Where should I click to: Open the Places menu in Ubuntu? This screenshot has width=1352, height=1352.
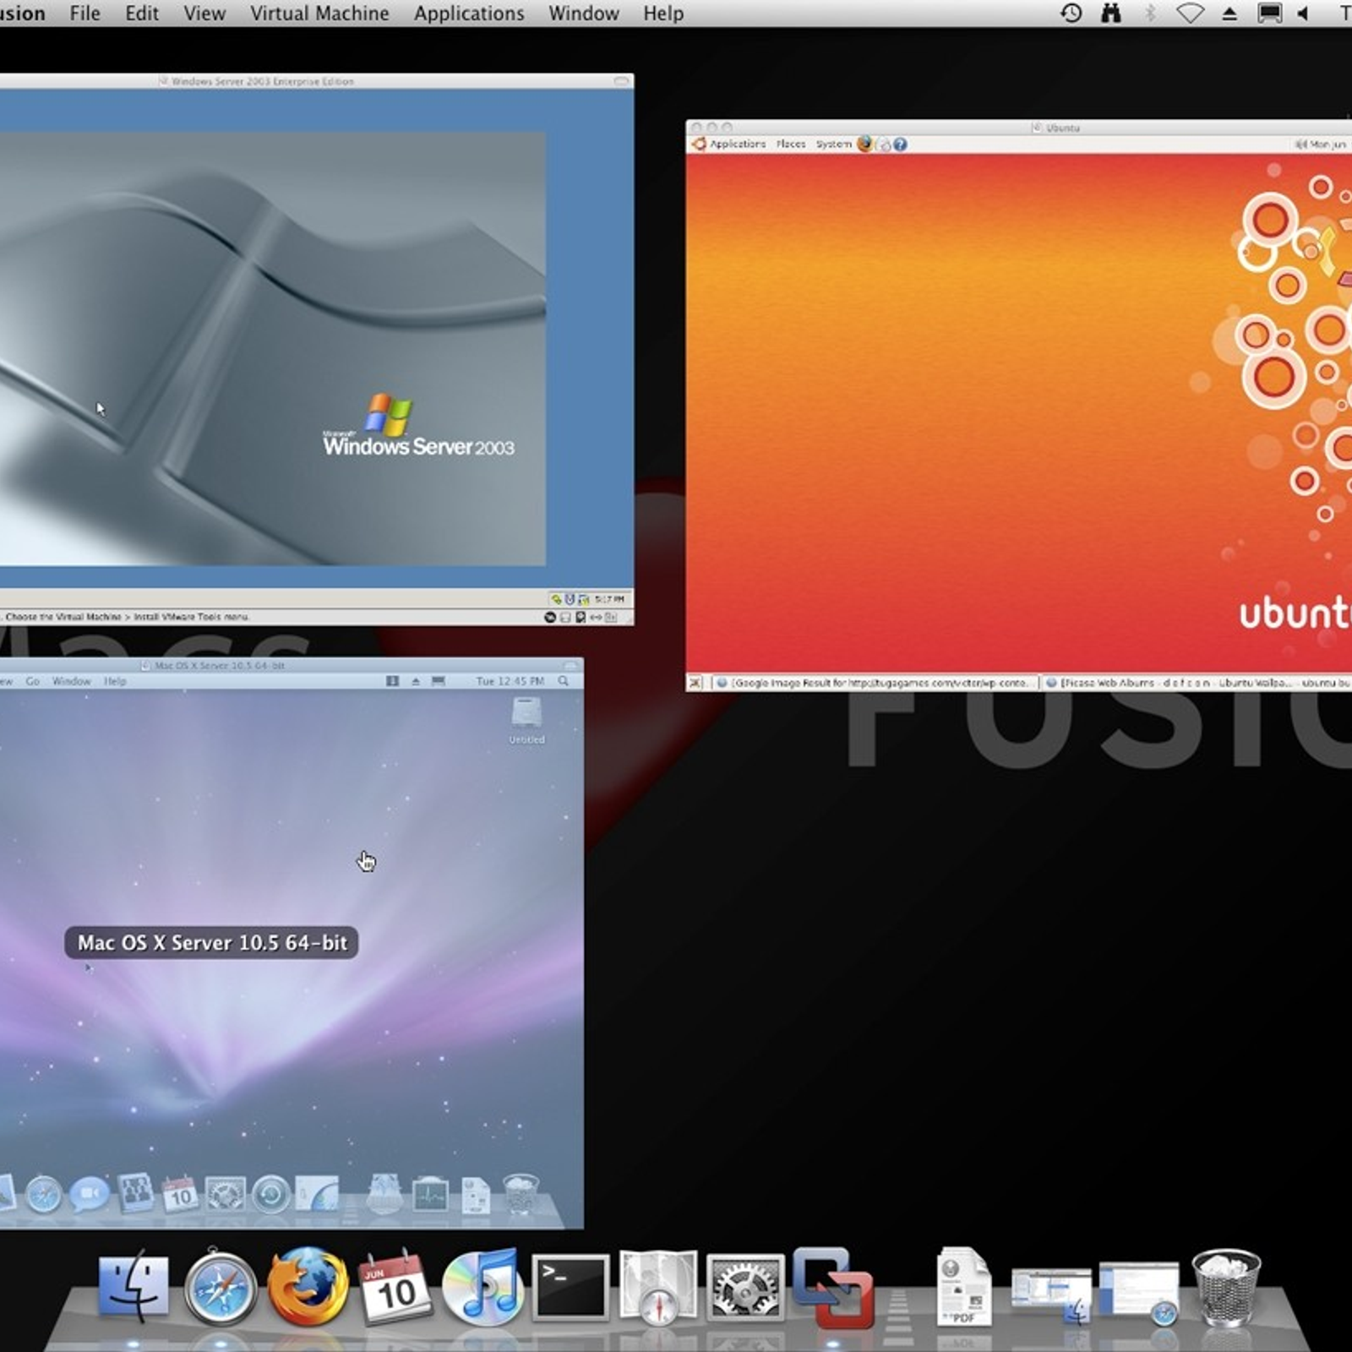[791, 144]
